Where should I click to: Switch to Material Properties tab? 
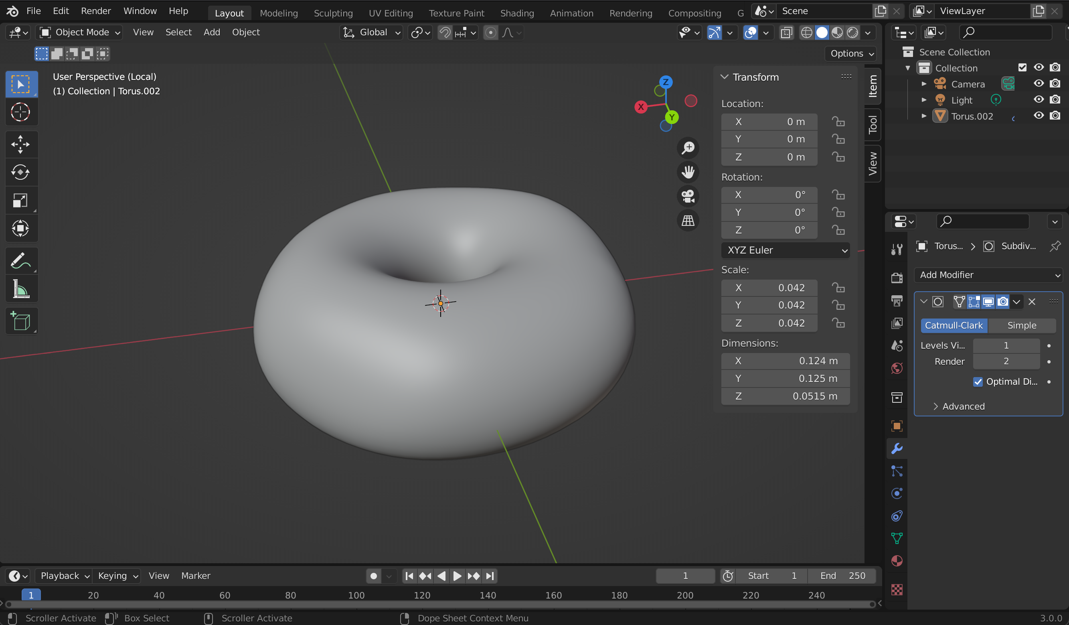[897, 560]
